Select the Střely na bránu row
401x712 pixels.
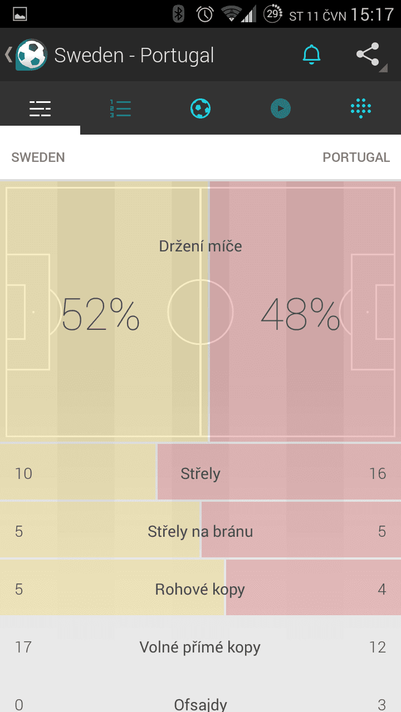[x=200, y=531]
